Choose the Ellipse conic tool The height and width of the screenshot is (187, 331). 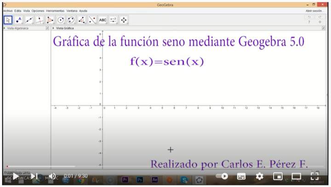pos(71,20)
